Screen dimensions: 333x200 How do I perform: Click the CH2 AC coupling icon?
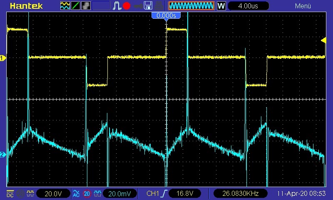76,194
